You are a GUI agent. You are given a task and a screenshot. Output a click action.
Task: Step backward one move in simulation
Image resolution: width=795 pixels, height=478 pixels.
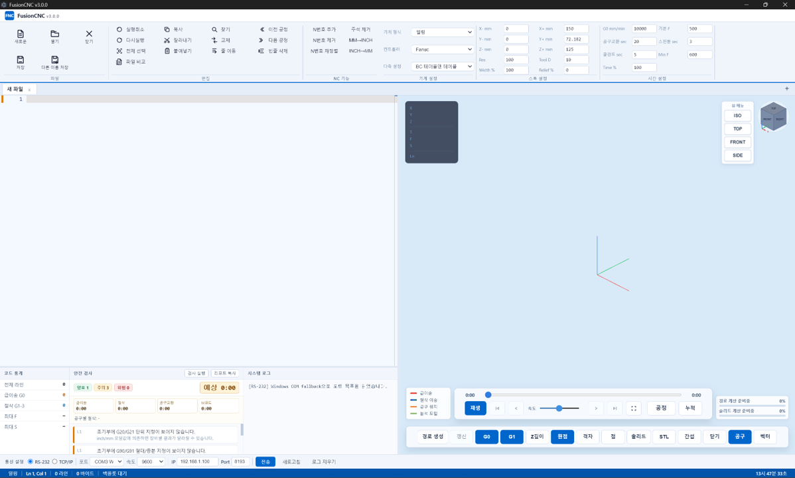pos(516,408)
